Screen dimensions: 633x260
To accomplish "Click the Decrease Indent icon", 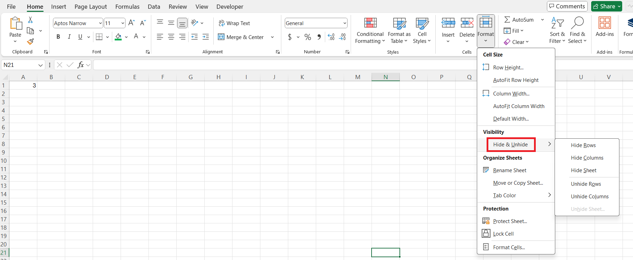I will [x=195, y=37].
